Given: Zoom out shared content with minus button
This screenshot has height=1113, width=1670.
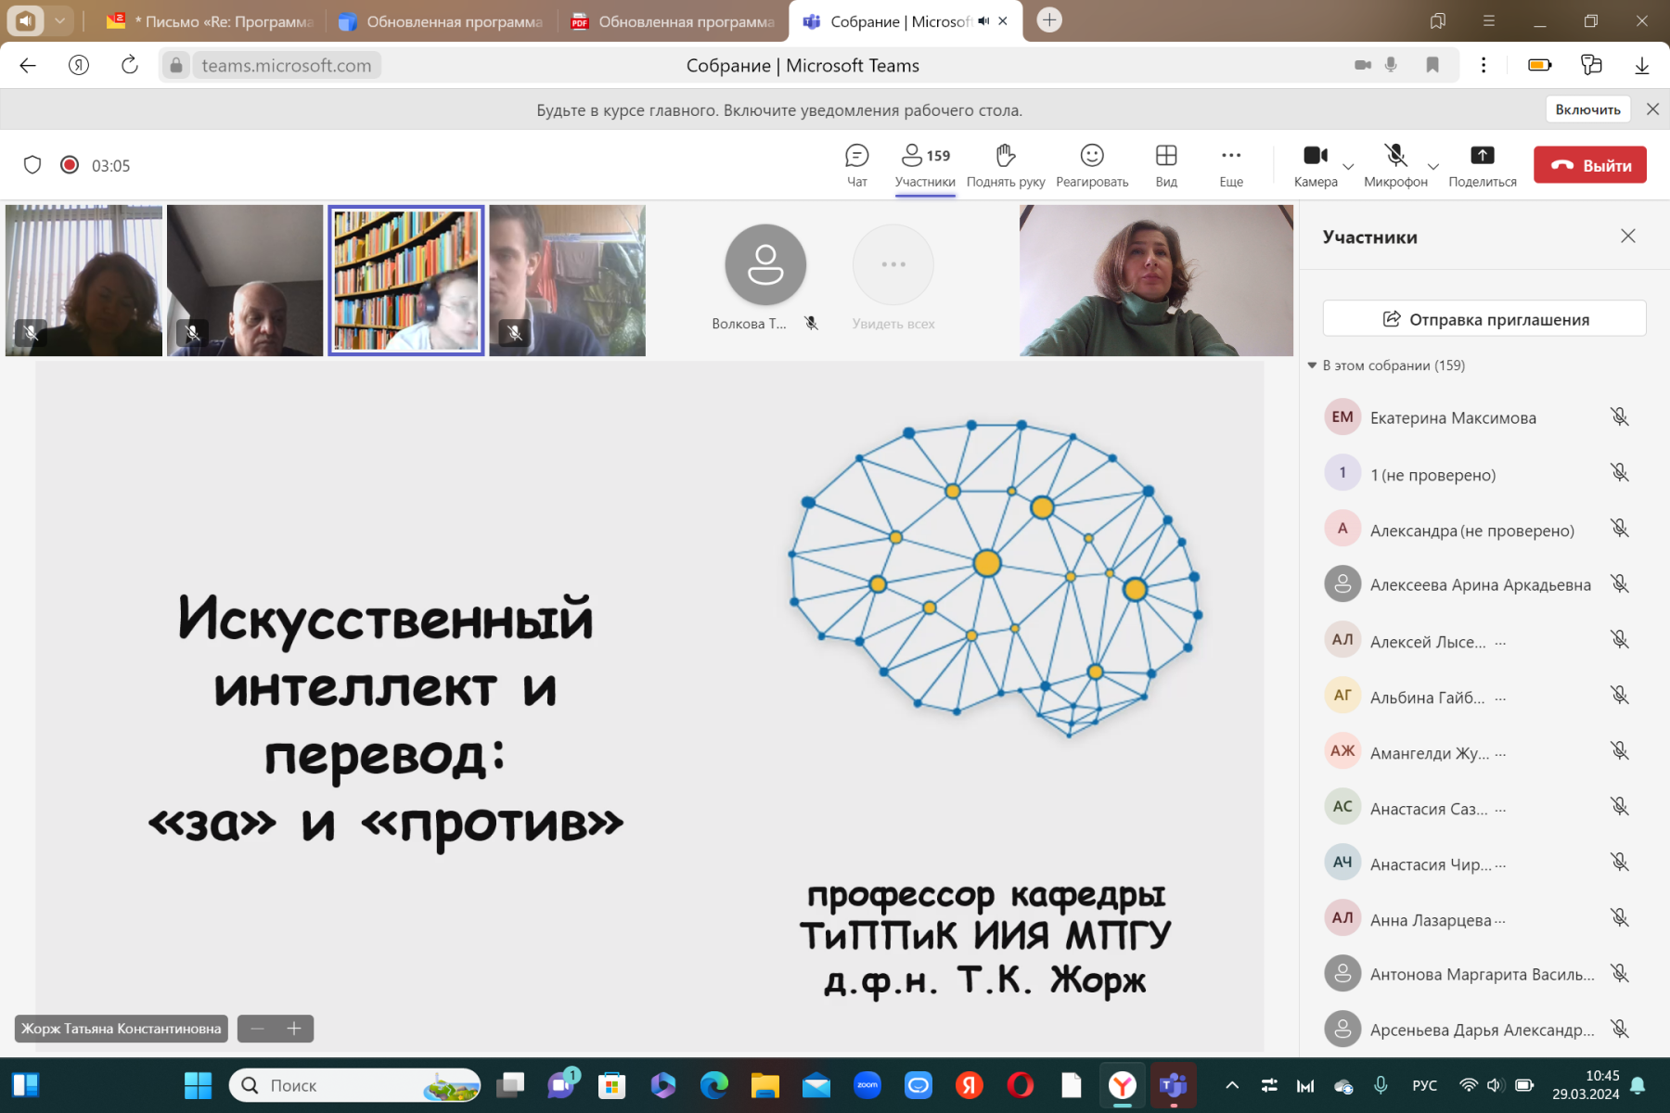Looking at the screenshot, I should point(258,1029).
